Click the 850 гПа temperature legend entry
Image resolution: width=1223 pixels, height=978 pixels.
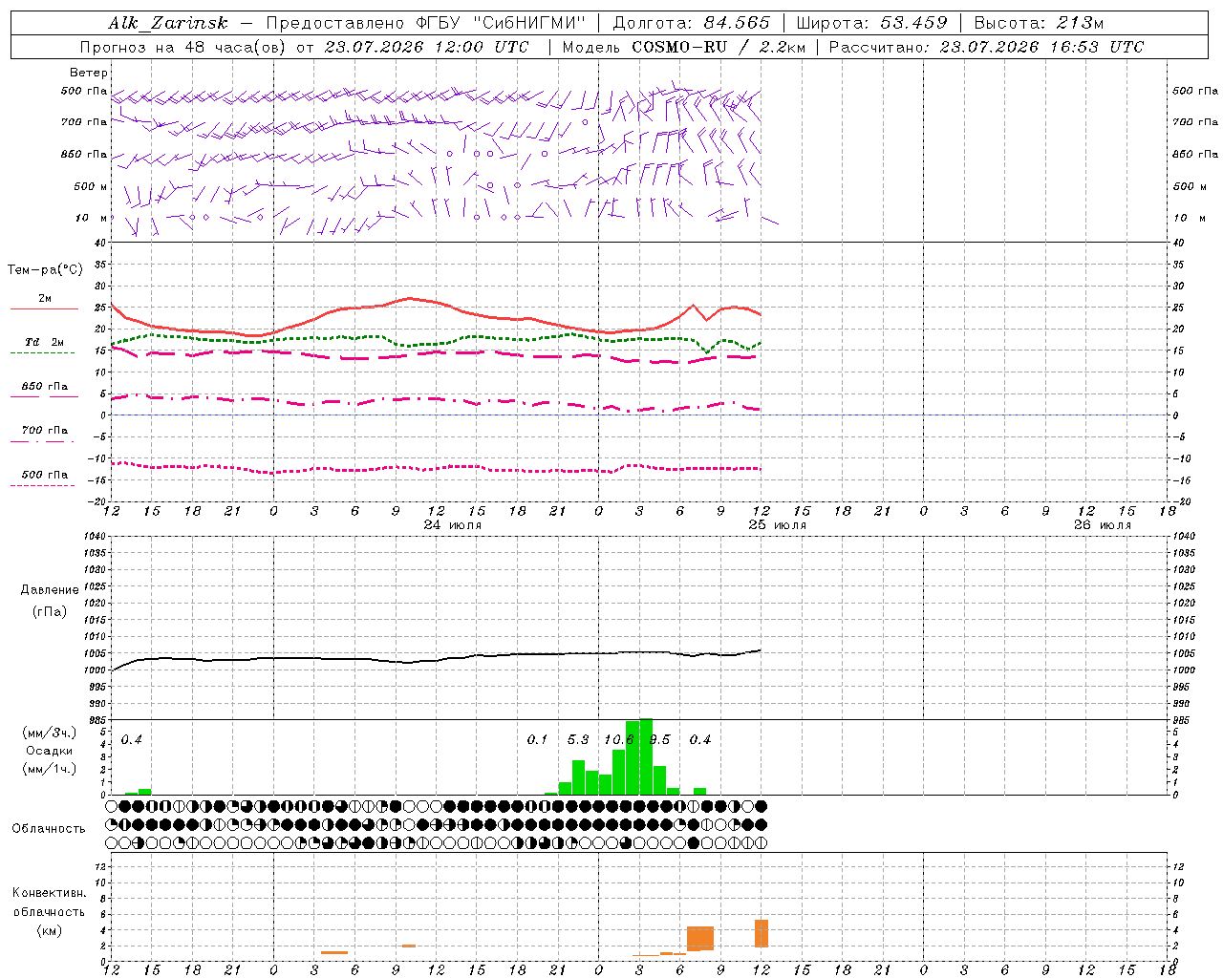(44, 391)
